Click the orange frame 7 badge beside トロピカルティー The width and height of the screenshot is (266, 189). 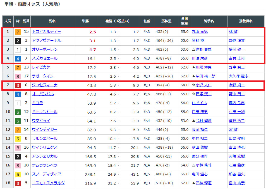point(18,32)
